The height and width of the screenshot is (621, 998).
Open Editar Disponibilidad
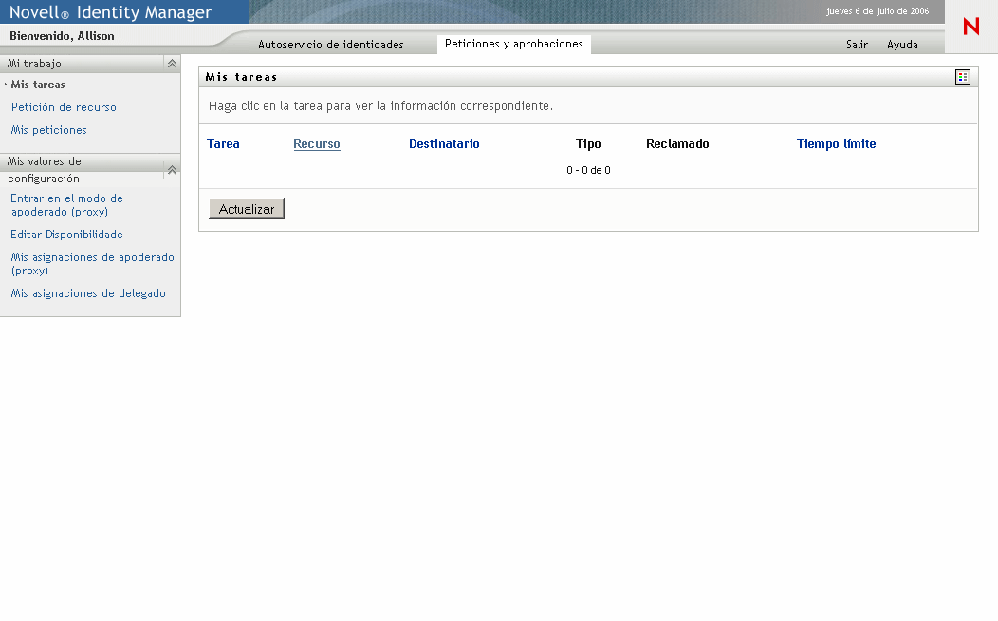point(66,235)
